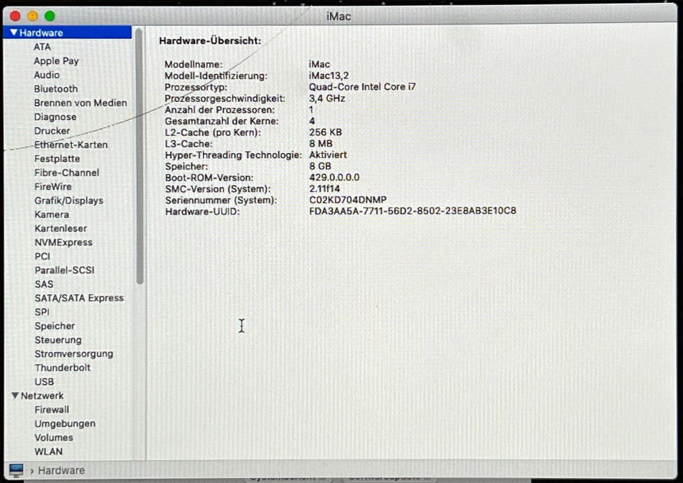Click the Prozessorgeschwindigkeit label

224,98
